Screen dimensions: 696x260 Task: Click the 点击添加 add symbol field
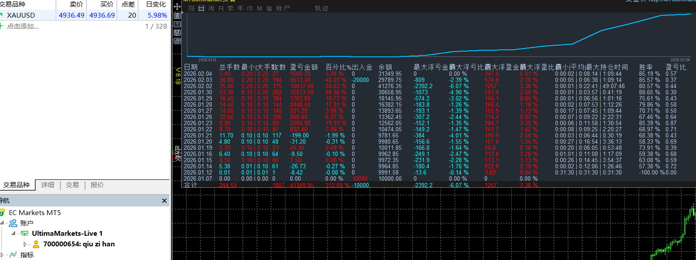(x=23, y=26)
